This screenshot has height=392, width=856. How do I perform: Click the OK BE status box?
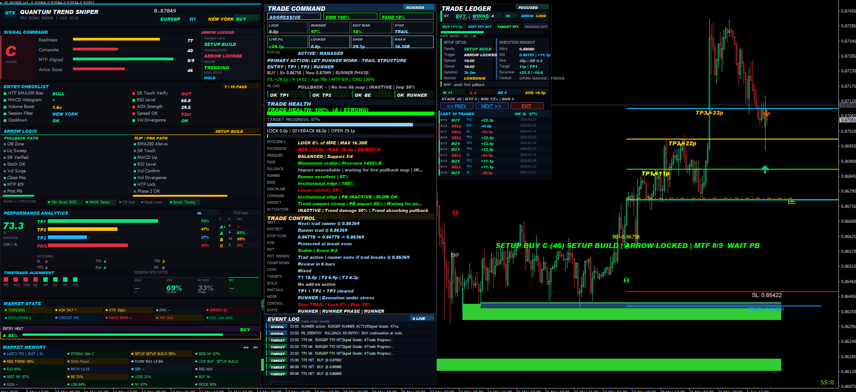372,95
